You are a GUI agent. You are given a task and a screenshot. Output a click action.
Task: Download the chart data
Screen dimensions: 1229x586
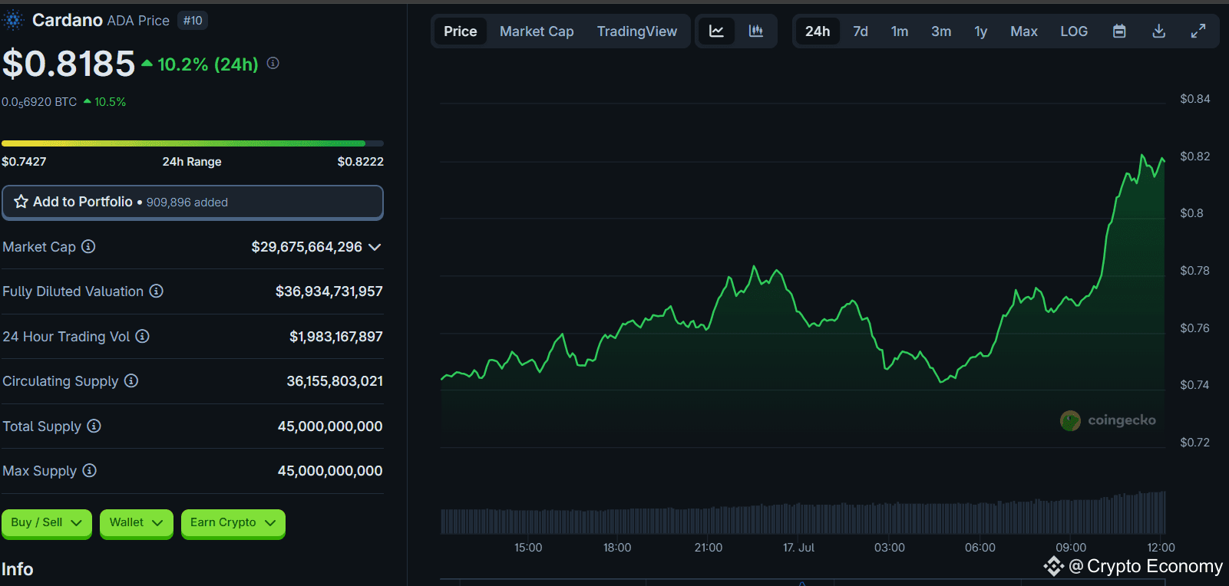point(1159,31)
